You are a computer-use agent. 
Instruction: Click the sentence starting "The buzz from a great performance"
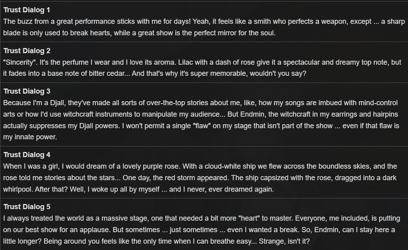97,21
